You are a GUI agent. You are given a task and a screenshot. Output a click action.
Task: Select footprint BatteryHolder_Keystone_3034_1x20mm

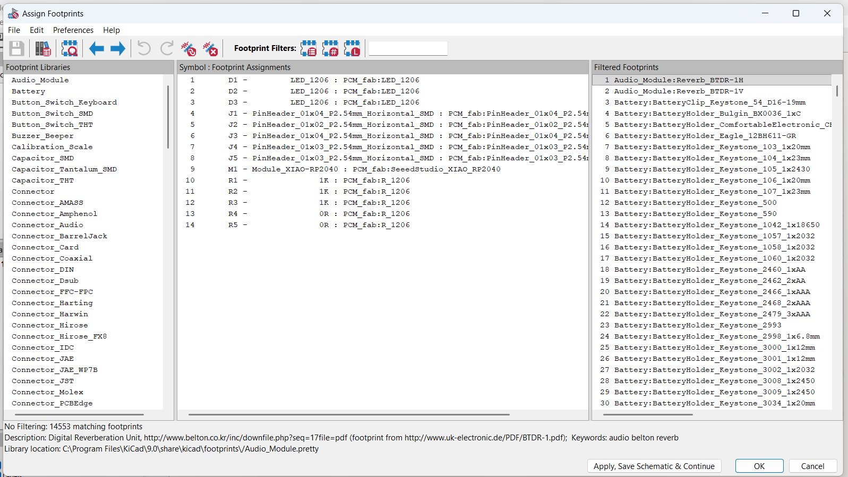point(712,403)
